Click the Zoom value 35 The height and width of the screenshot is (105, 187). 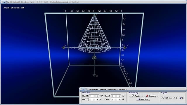click(123, 99)
